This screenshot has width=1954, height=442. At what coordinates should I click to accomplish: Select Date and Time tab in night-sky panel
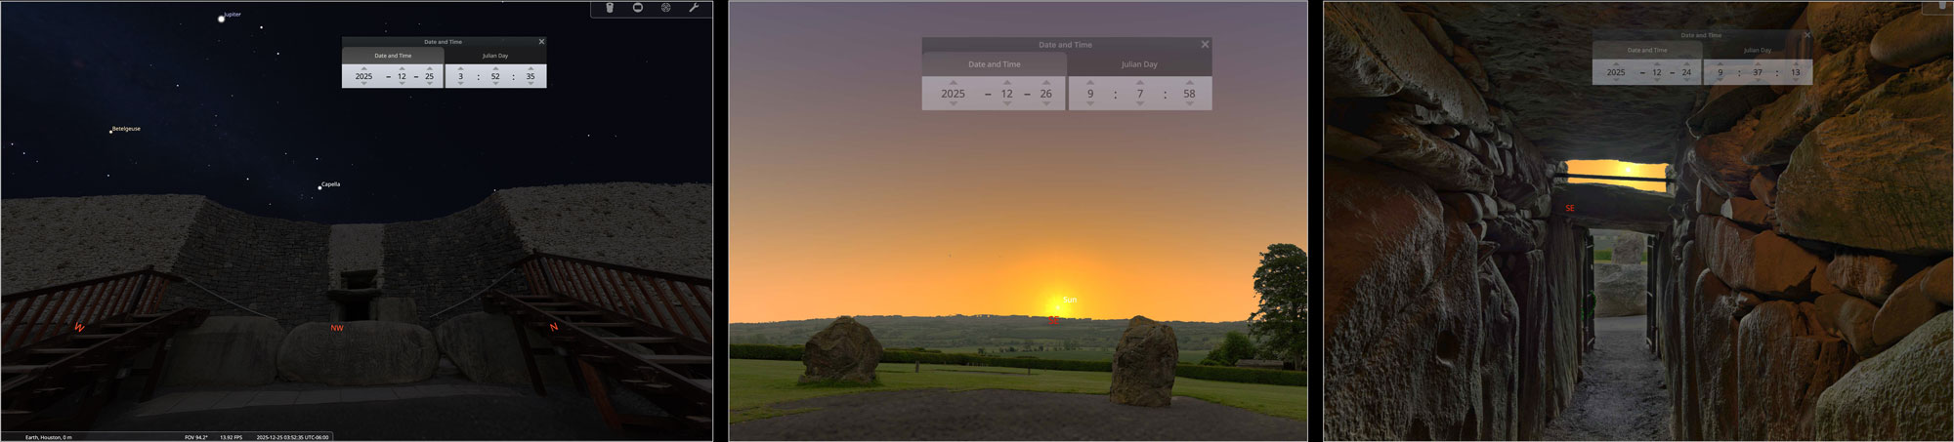pyautogui.click(x=393, y=56)
